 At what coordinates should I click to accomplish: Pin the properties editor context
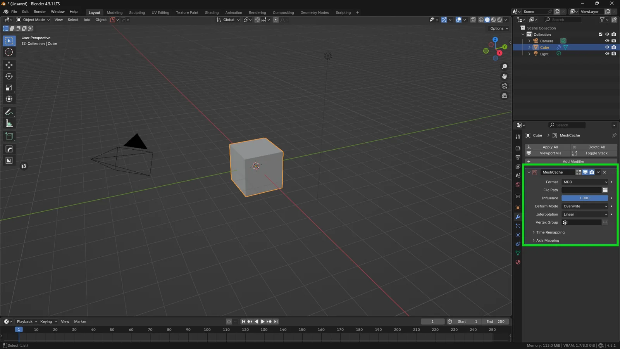[614, 135]
